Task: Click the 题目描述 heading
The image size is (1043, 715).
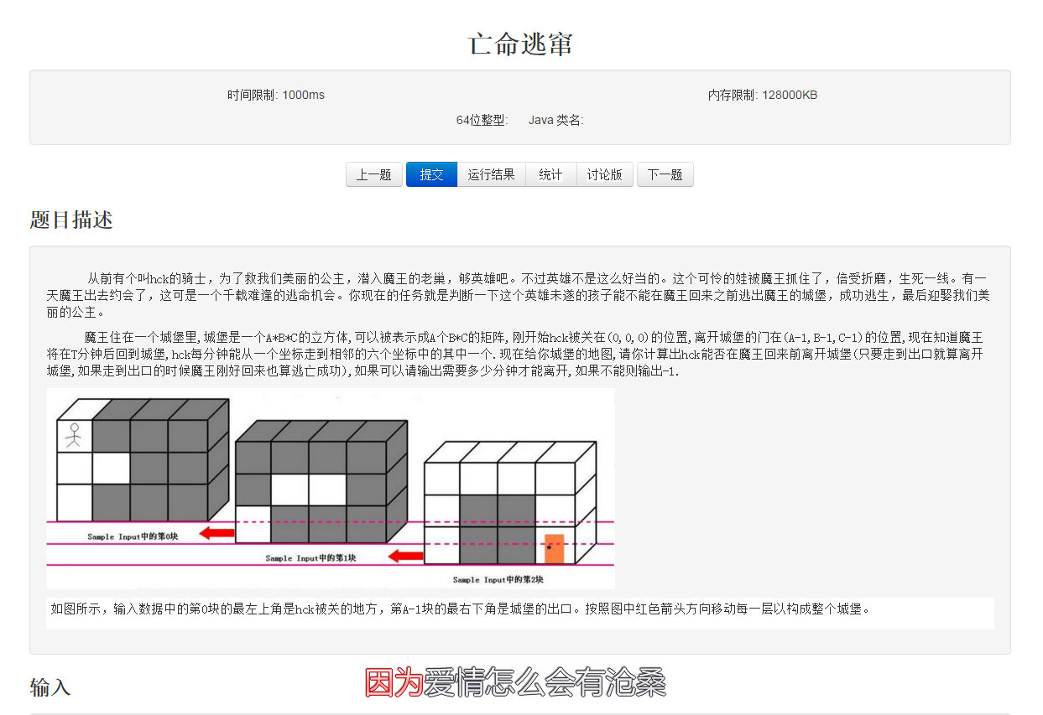Action: (x=71, y=220)
